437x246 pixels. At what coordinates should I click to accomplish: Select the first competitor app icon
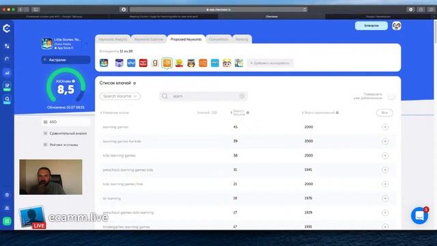click(104, 63)
